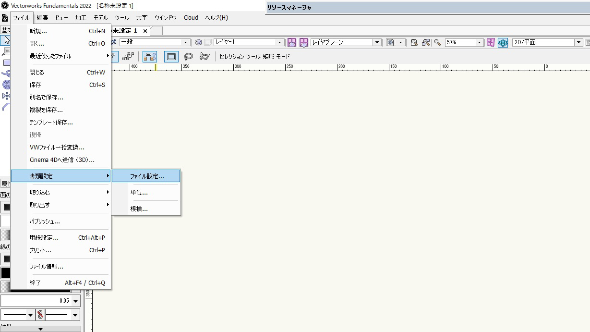Select the Selection arrow tool
Viewport: 590px width, 332px height.
pos(5,40)
